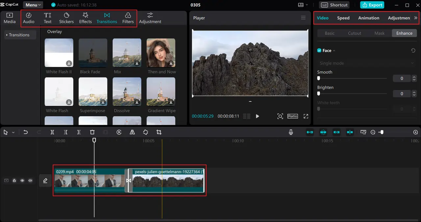Click the Split clip tool in timeline toolbar
The height and width of the screenshot is (222, 421).
tap(52, 132)
